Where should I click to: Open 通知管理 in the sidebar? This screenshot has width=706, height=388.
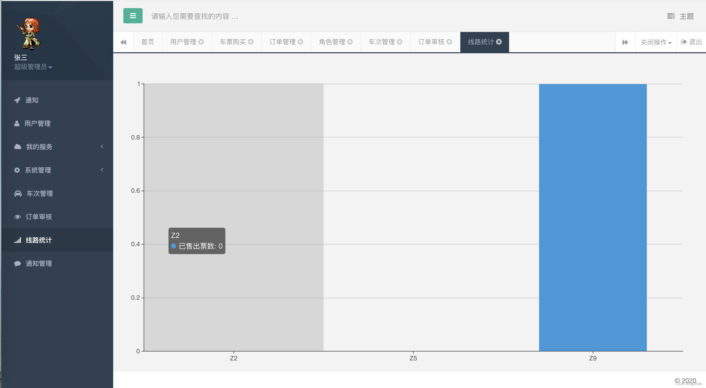[39, 263]
